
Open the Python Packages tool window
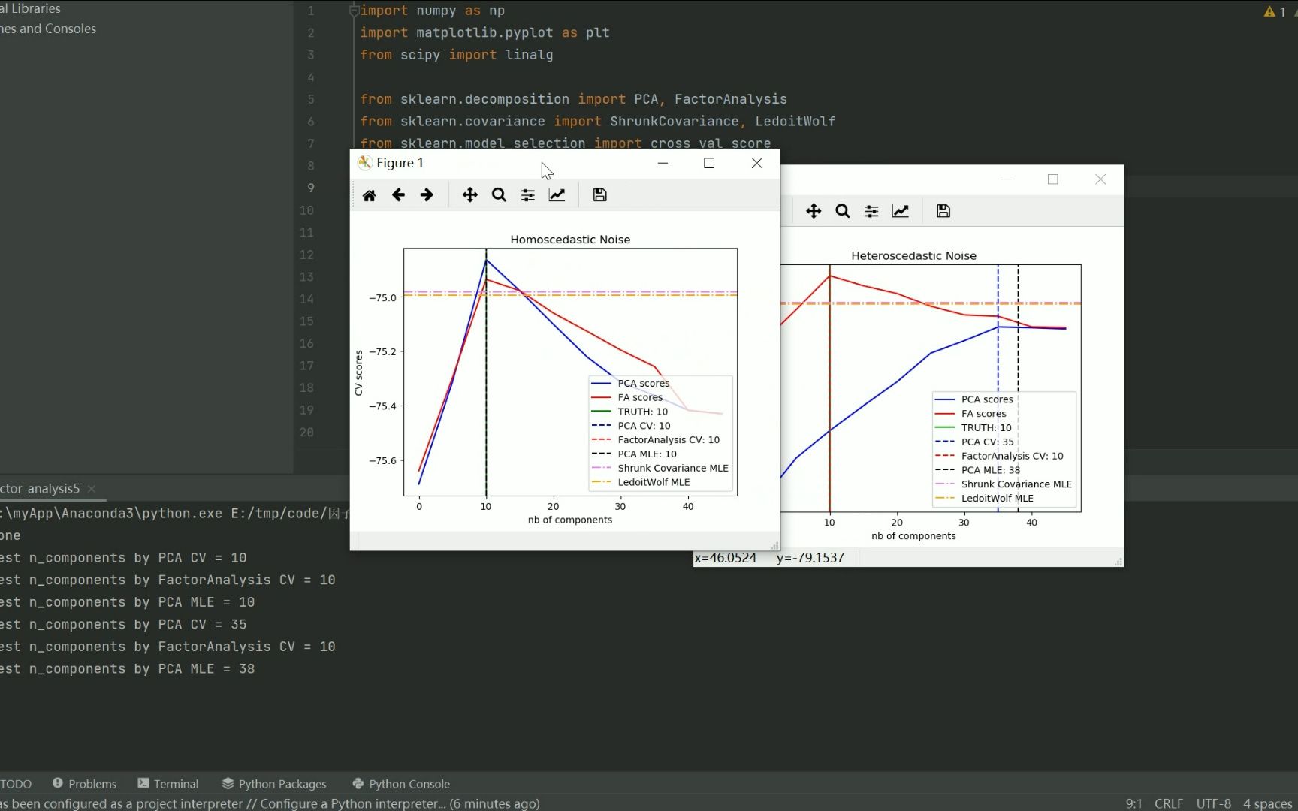point(274,784)
